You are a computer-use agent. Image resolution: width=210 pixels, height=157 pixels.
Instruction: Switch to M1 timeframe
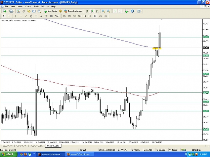(x=64, y=16)
